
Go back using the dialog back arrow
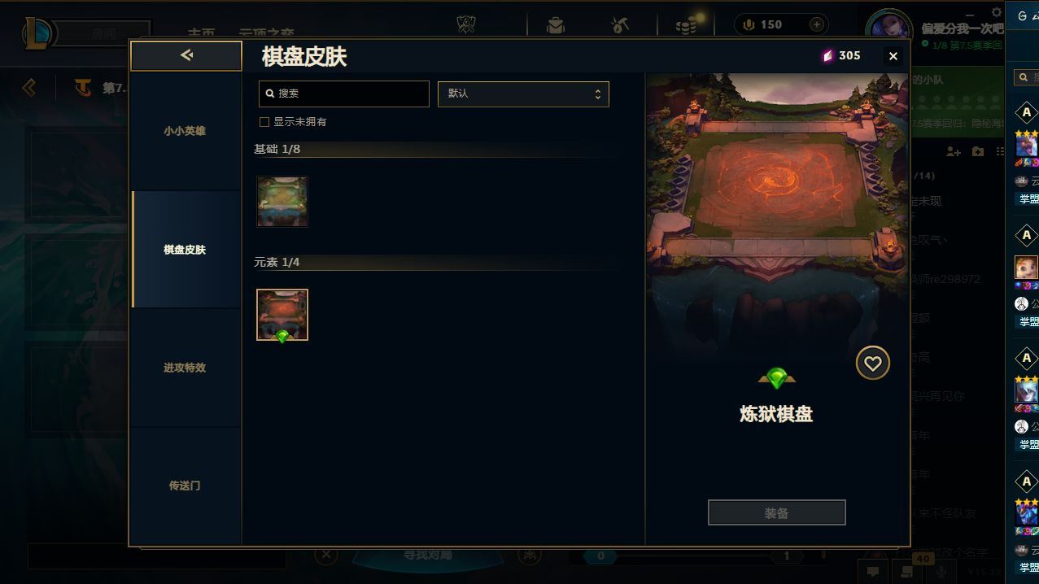click(x=186, y=55)
